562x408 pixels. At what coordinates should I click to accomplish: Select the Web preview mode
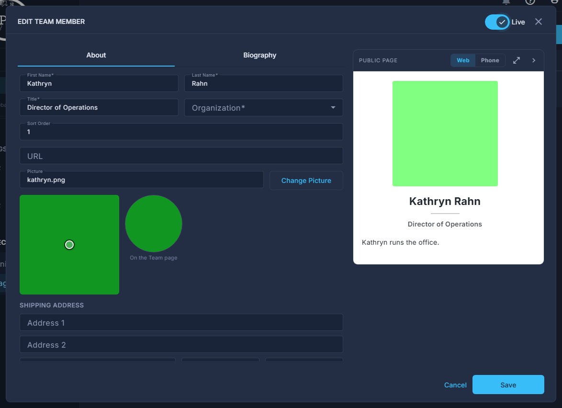(x=463, y=60)
